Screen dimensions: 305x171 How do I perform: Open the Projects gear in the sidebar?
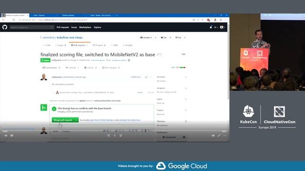(186, 110)
